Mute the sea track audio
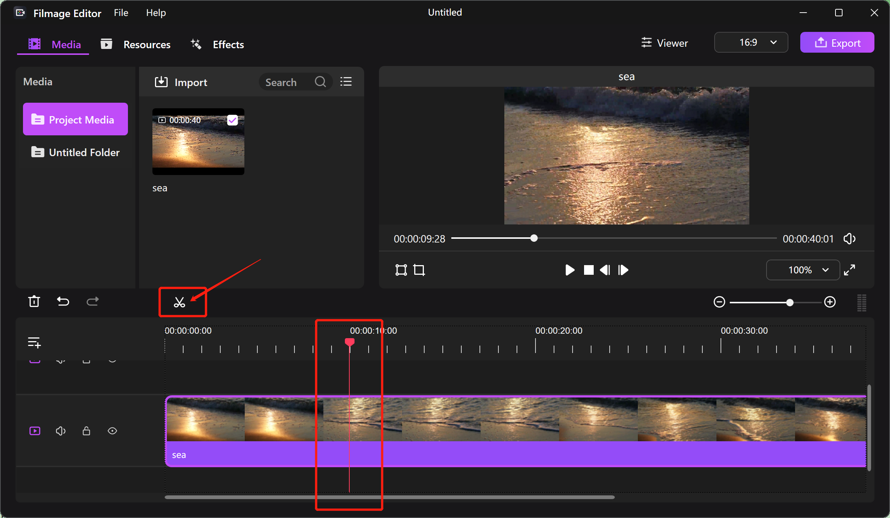This screenshot has width=890, height=518. (61, 431)
